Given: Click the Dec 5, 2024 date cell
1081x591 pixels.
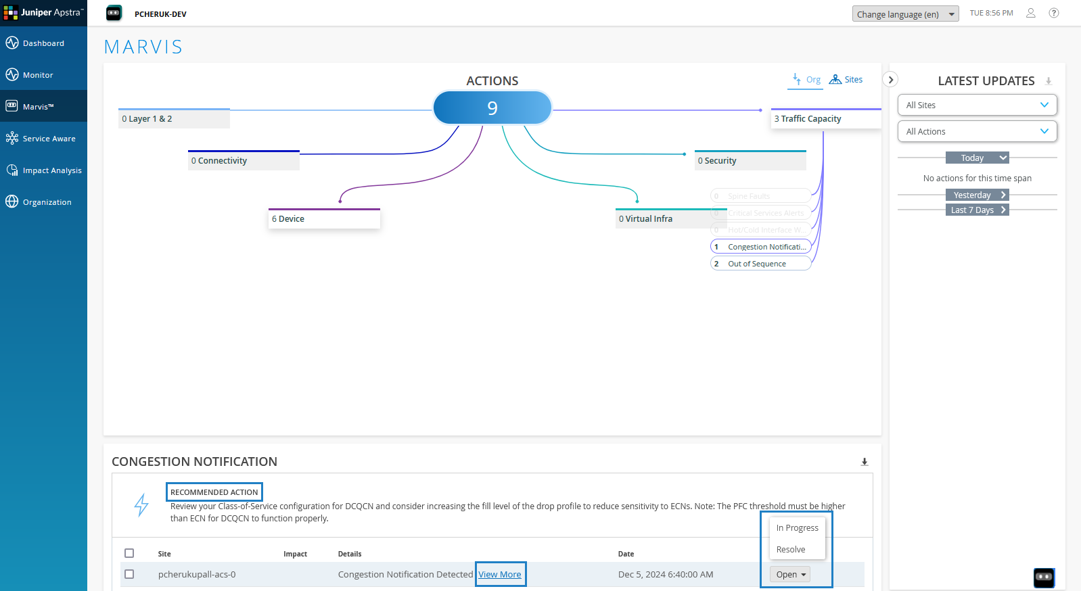Looking at the screenshot, I should tap(666, 574).
